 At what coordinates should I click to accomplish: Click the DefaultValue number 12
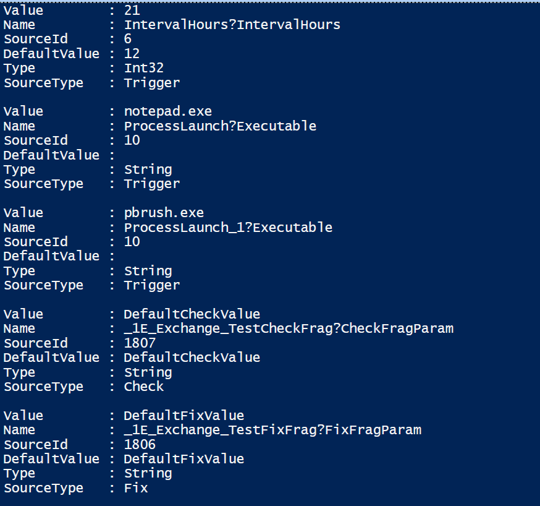pyautogui.click(x=132, y=54)
